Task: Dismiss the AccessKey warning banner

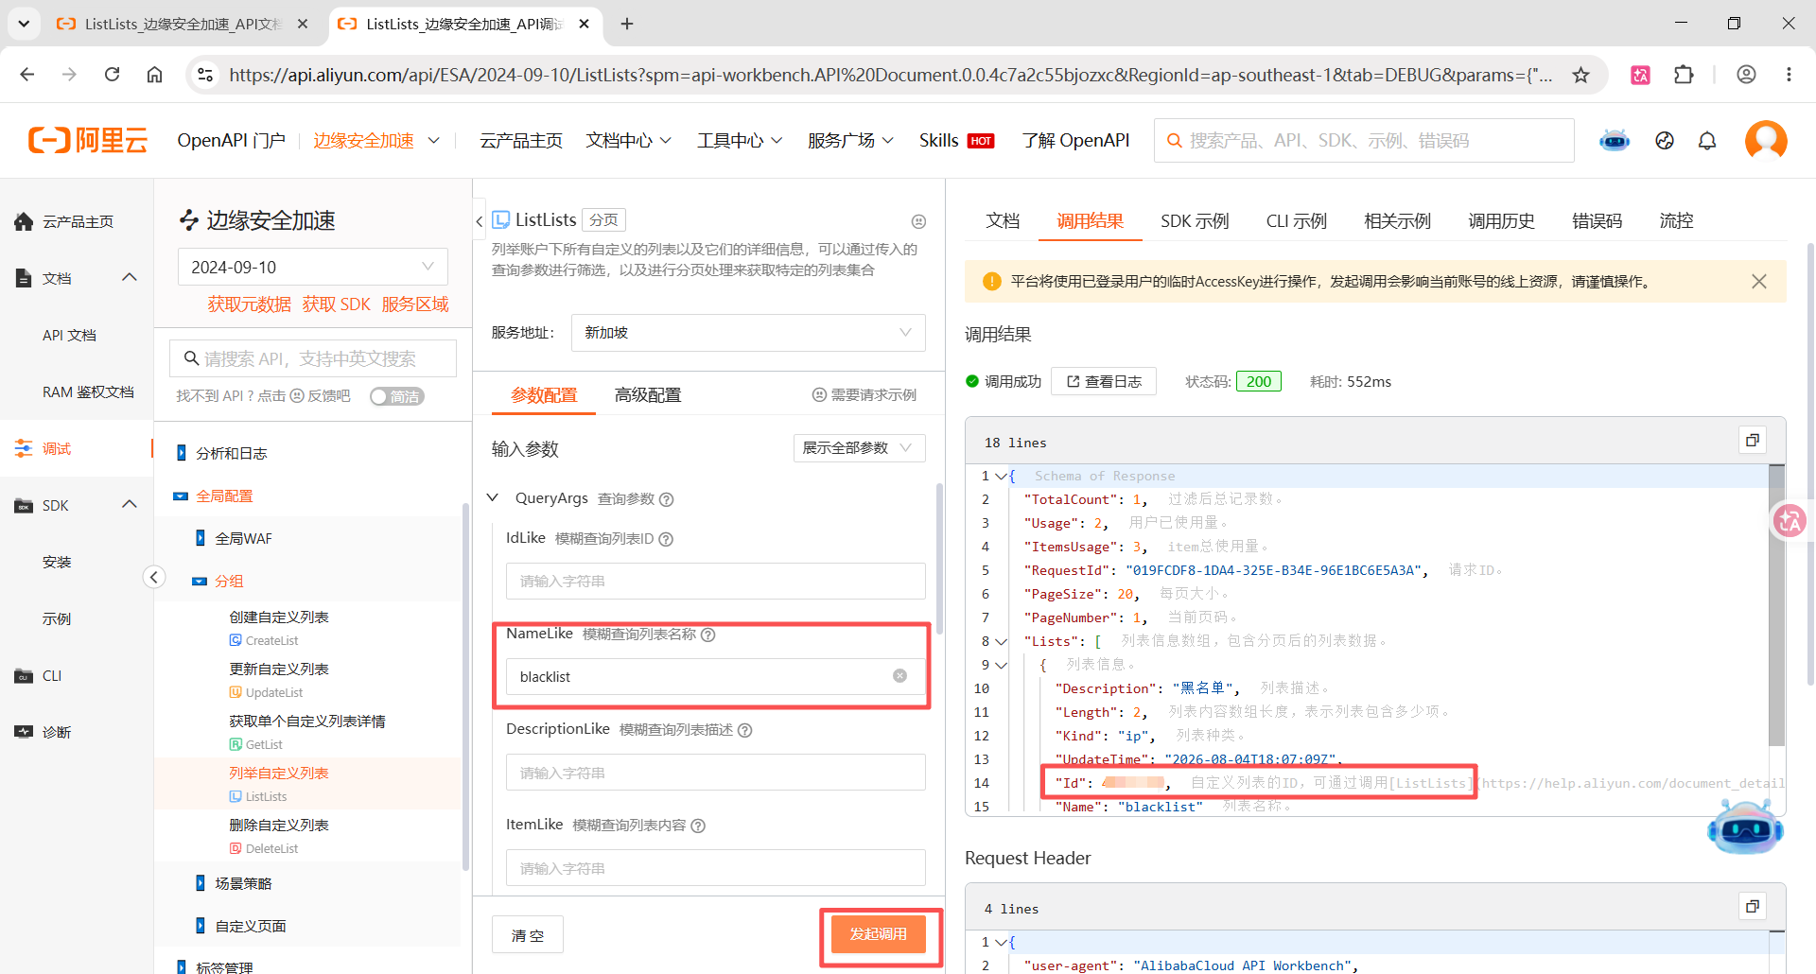Action: 1759,282
